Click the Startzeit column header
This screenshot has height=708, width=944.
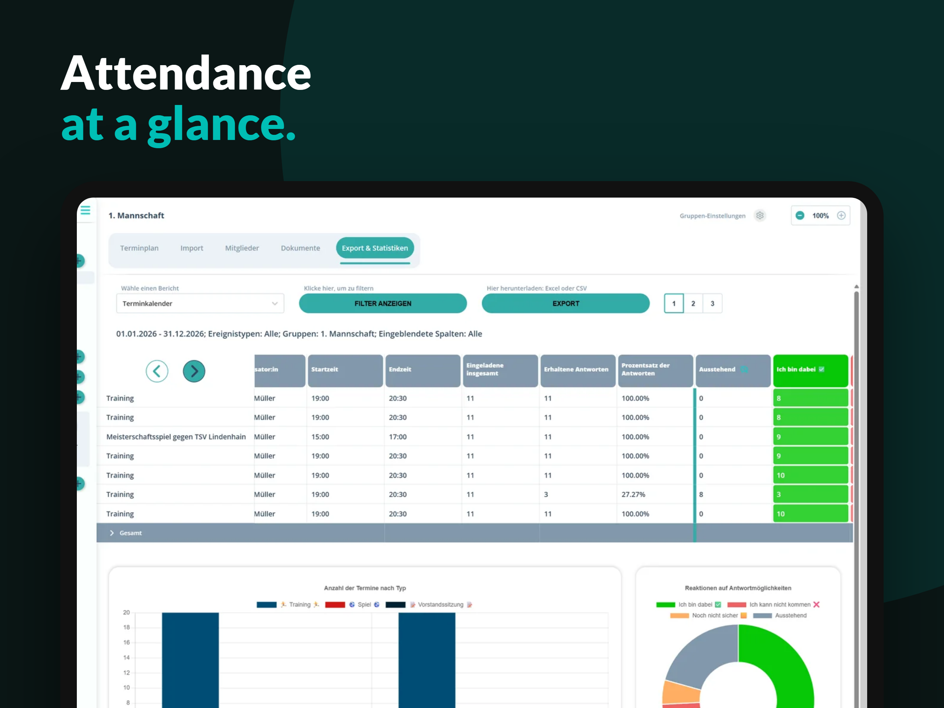[345, 371]
